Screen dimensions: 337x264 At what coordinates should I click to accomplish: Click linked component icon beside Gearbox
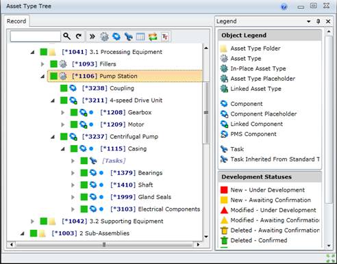[83, 112]
